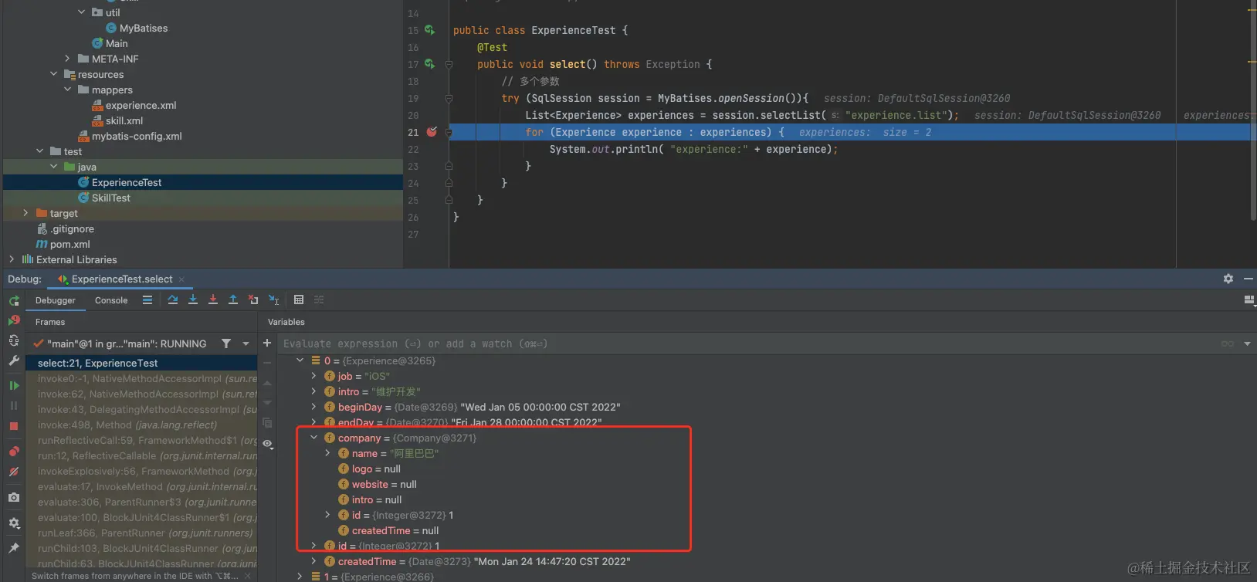Toggle the breakpoint on line 21
This screenshot has width=1257, height=582.
click(x=432, y=132)
